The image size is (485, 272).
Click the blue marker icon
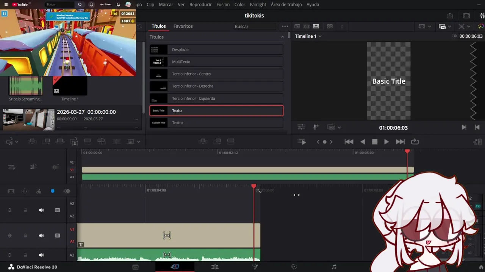[53, 191]
